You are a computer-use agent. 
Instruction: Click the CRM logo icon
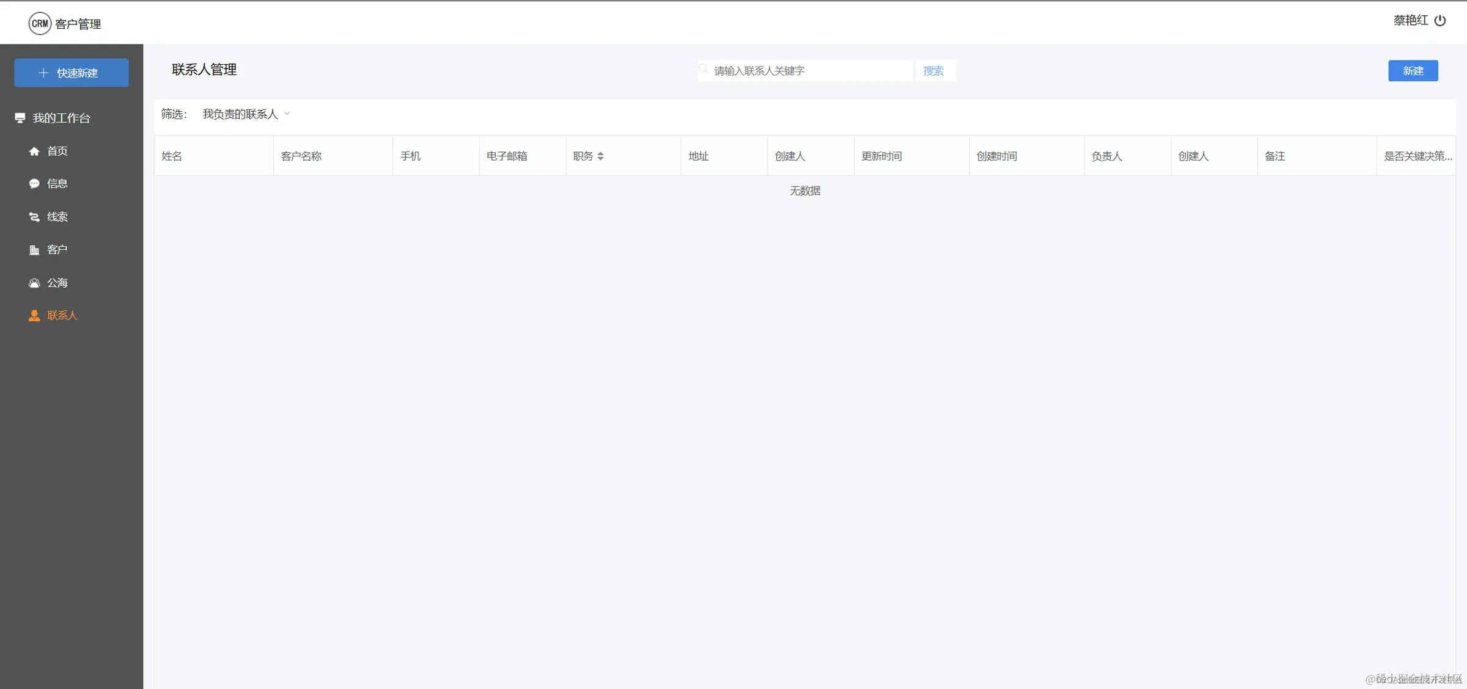[x=40, y=24]
